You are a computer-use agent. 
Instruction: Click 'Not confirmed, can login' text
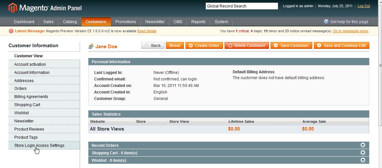175,79
